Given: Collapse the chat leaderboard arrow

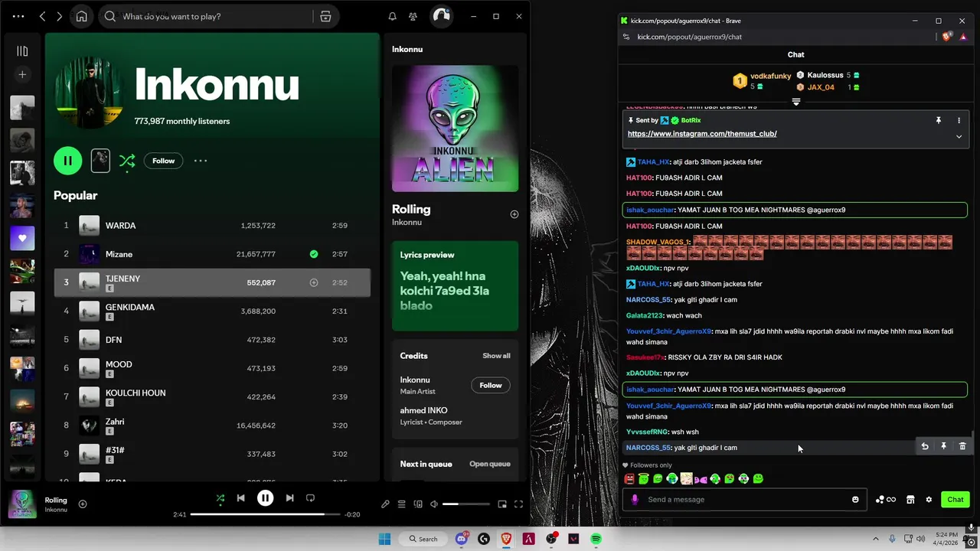Looking at the screenshot, I should tap(796, 102).
